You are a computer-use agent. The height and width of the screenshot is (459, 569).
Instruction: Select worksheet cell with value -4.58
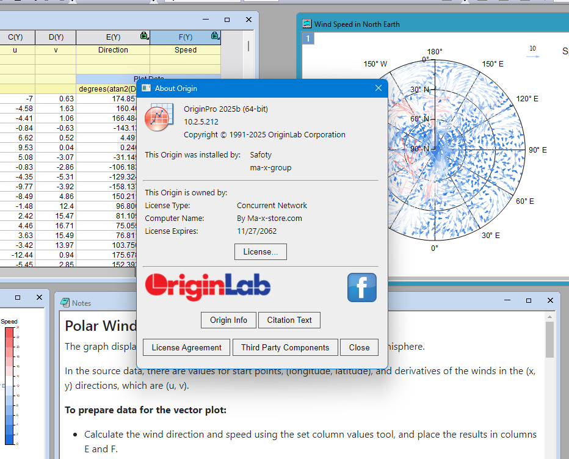point(18,109)
